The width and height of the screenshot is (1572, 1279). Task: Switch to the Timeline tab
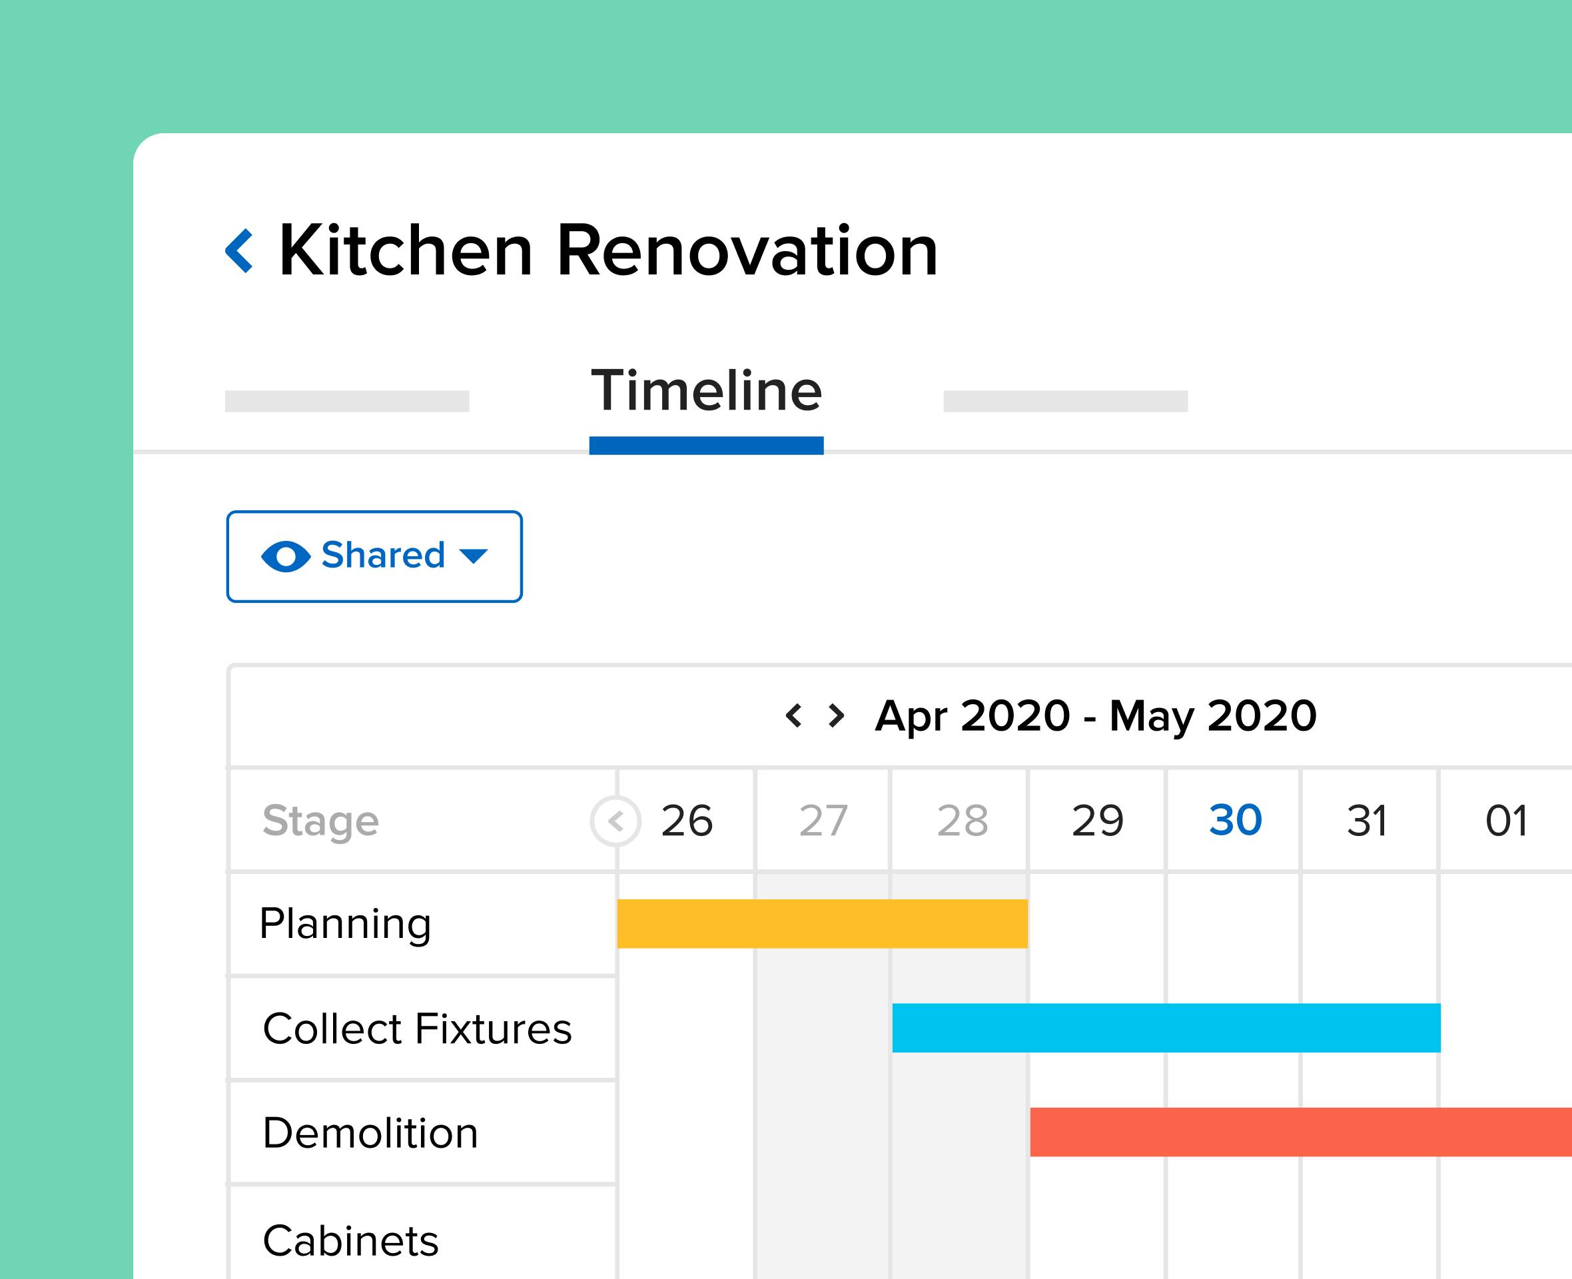pyautogui.click(x=707, y=392)
